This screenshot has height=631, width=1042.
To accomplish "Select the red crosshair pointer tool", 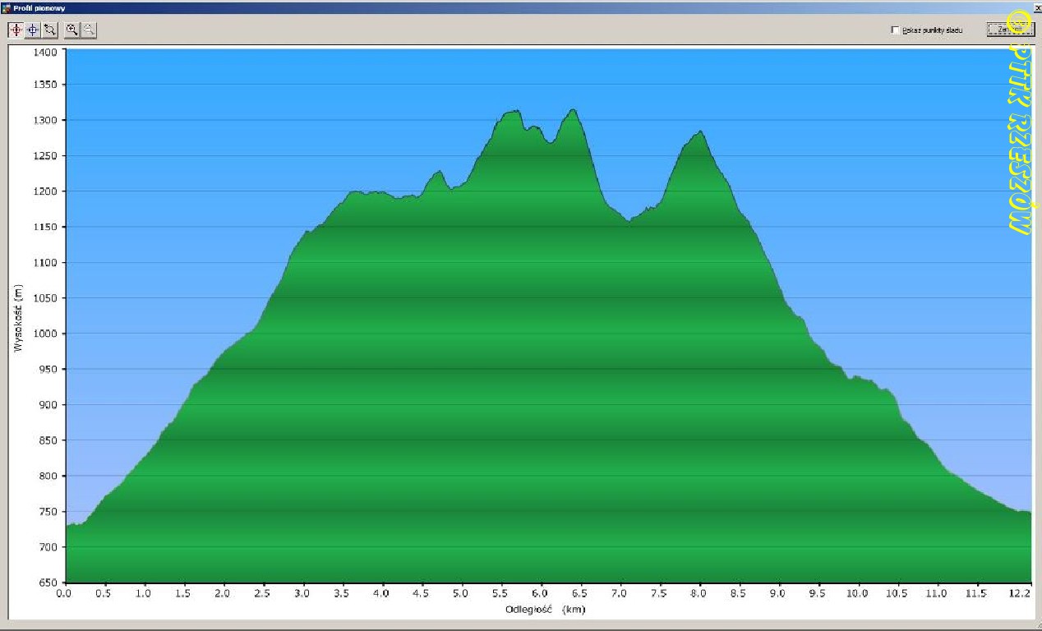I will click(x=16, y=30).
